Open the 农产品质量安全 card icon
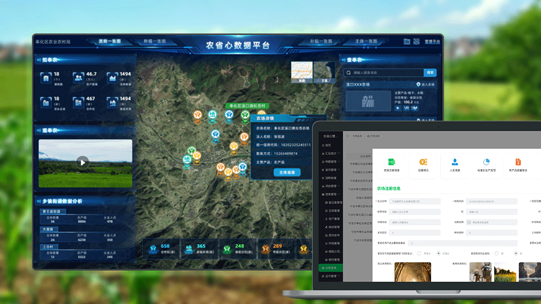 point(518,162)
